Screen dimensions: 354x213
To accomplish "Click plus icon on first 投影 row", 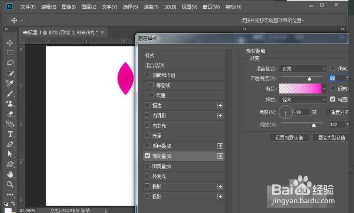I will coord(220,186).
